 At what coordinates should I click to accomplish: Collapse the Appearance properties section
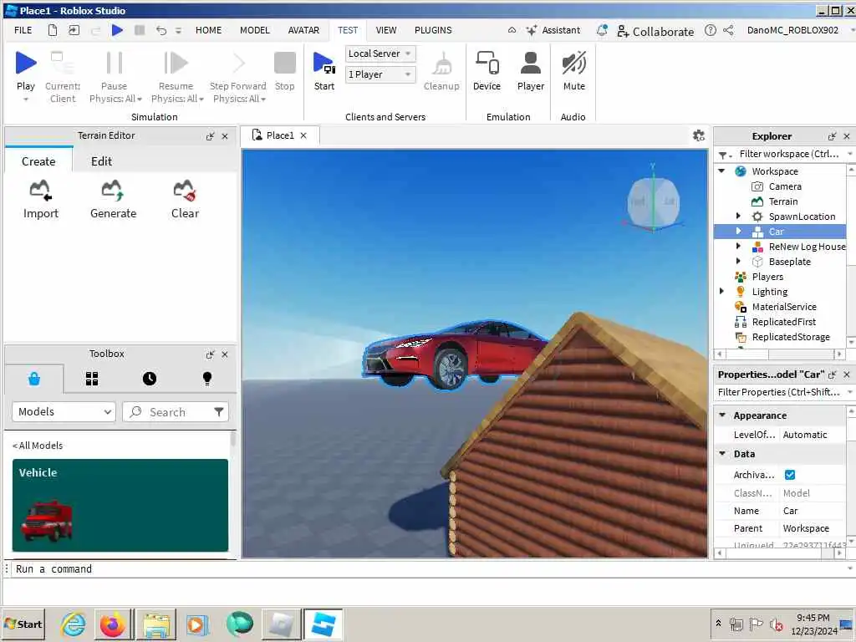722,415
